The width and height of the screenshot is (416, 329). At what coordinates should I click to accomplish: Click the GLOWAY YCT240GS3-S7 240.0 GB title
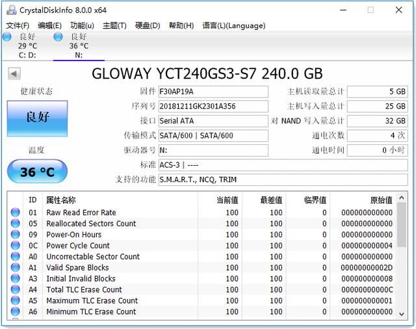(x=207, y=73)
